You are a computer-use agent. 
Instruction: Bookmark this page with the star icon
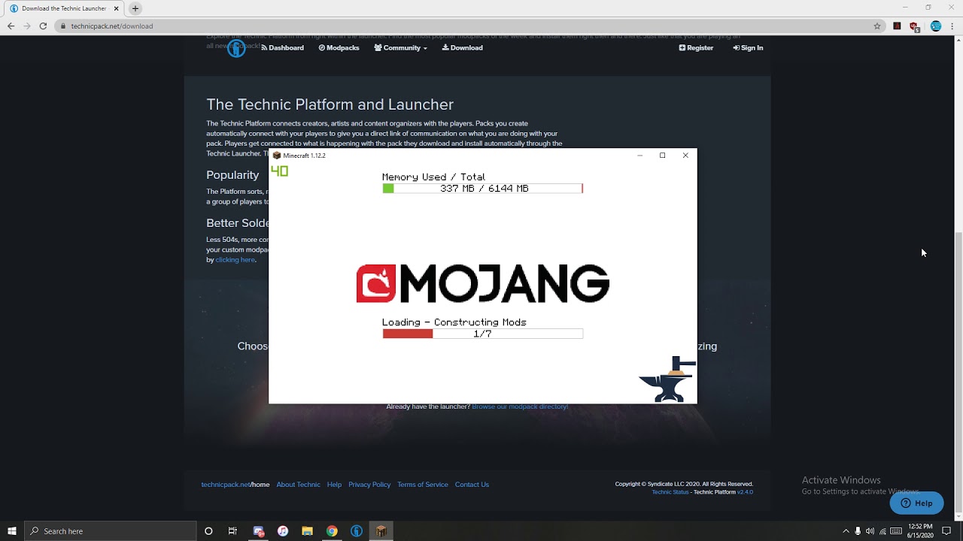(x=877, y=26)
